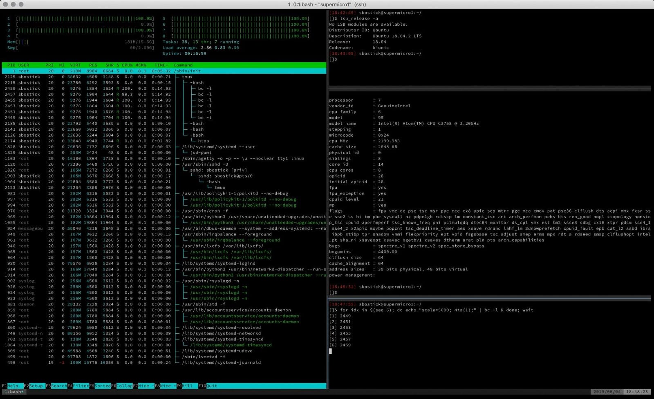Select the 1:bash tmux window tab
Image resolution: width=654 pixels, height=399 pixels.
coord(14,392)
